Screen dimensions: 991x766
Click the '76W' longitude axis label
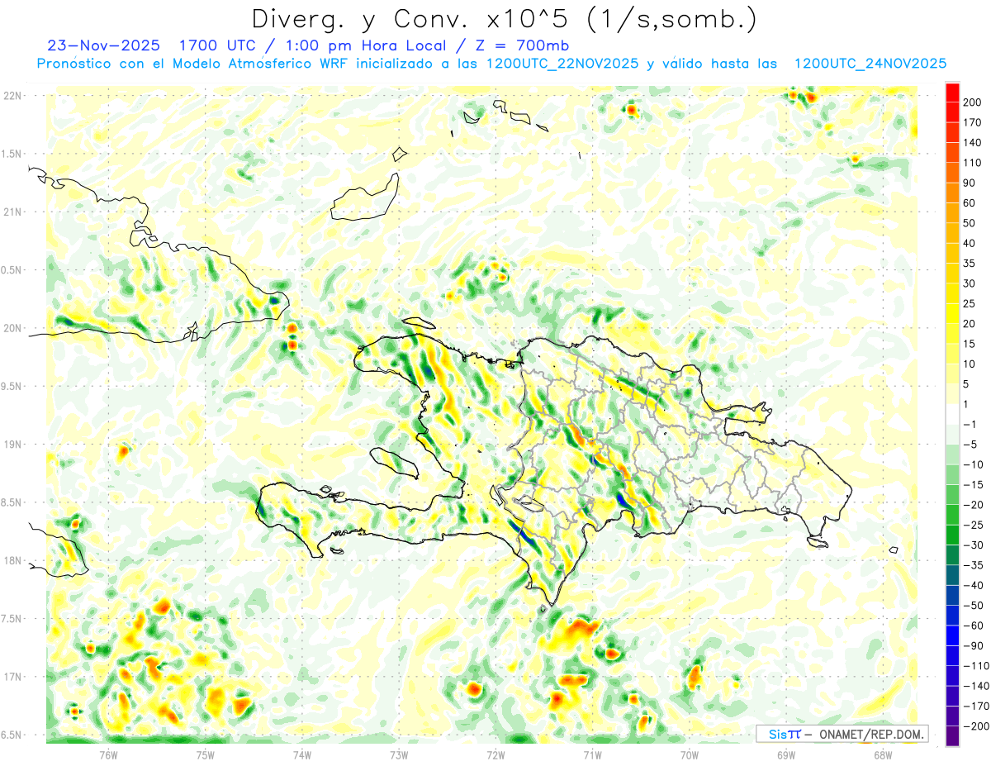(108, 754)
